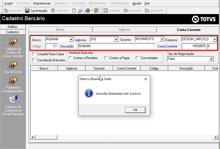
Task: Click the copy document toolbar icon
Action: tap(80, 10)
